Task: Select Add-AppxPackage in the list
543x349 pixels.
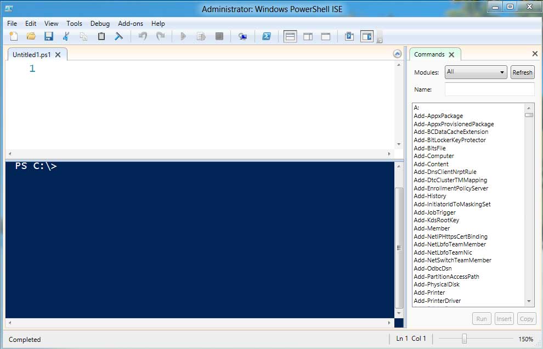Action: tap(438, 116)
